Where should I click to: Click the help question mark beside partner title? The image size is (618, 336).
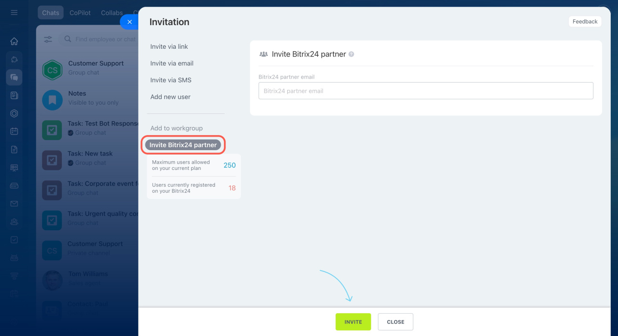click(x=351, y=55)
